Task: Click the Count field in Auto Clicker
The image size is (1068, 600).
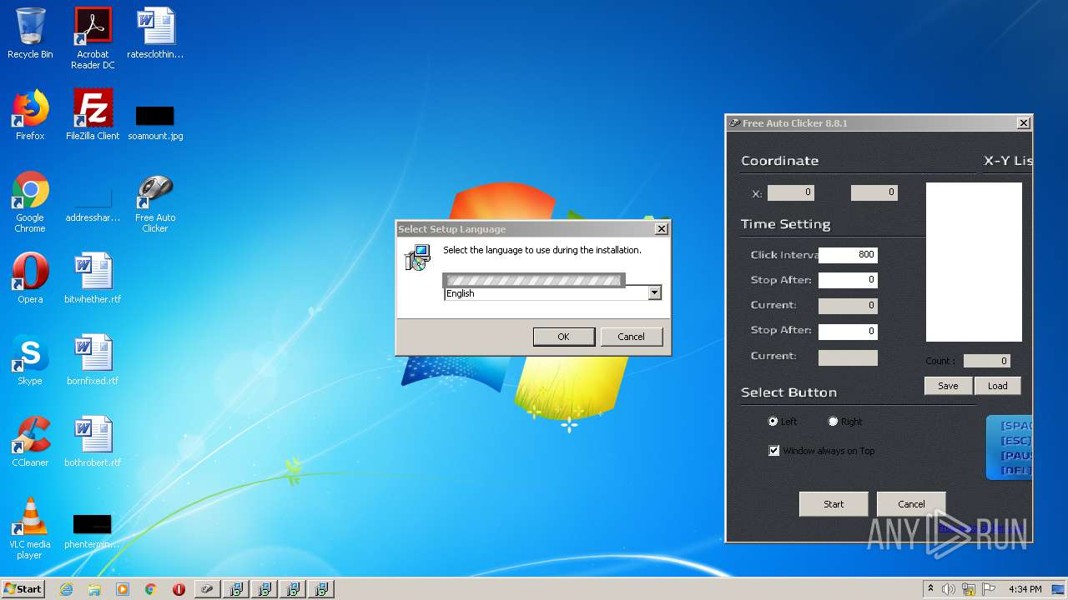Action: pyautogui.click(x=987, y=361)
